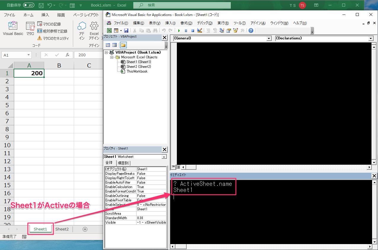Click Toggle Folders in the Project pane

click(x=123, y=45)
